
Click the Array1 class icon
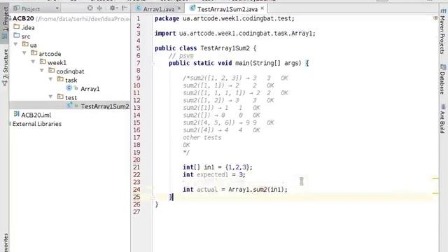(x=69, y=88)
